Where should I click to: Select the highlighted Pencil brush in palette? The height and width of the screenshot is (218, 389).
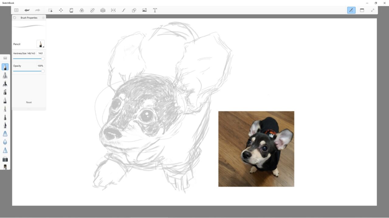(5, 67)
